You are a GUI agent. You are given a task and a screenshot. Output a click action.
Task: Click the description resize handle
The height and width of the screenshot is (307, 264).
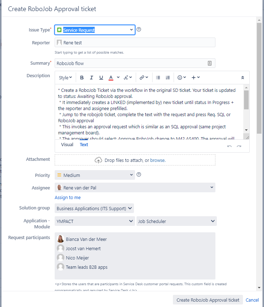(x=247, y=138)
